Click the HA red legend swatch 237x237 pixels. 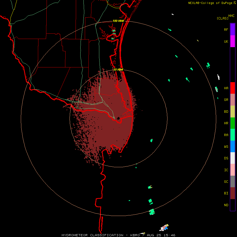pyautogui.click(x=233, y=88)
